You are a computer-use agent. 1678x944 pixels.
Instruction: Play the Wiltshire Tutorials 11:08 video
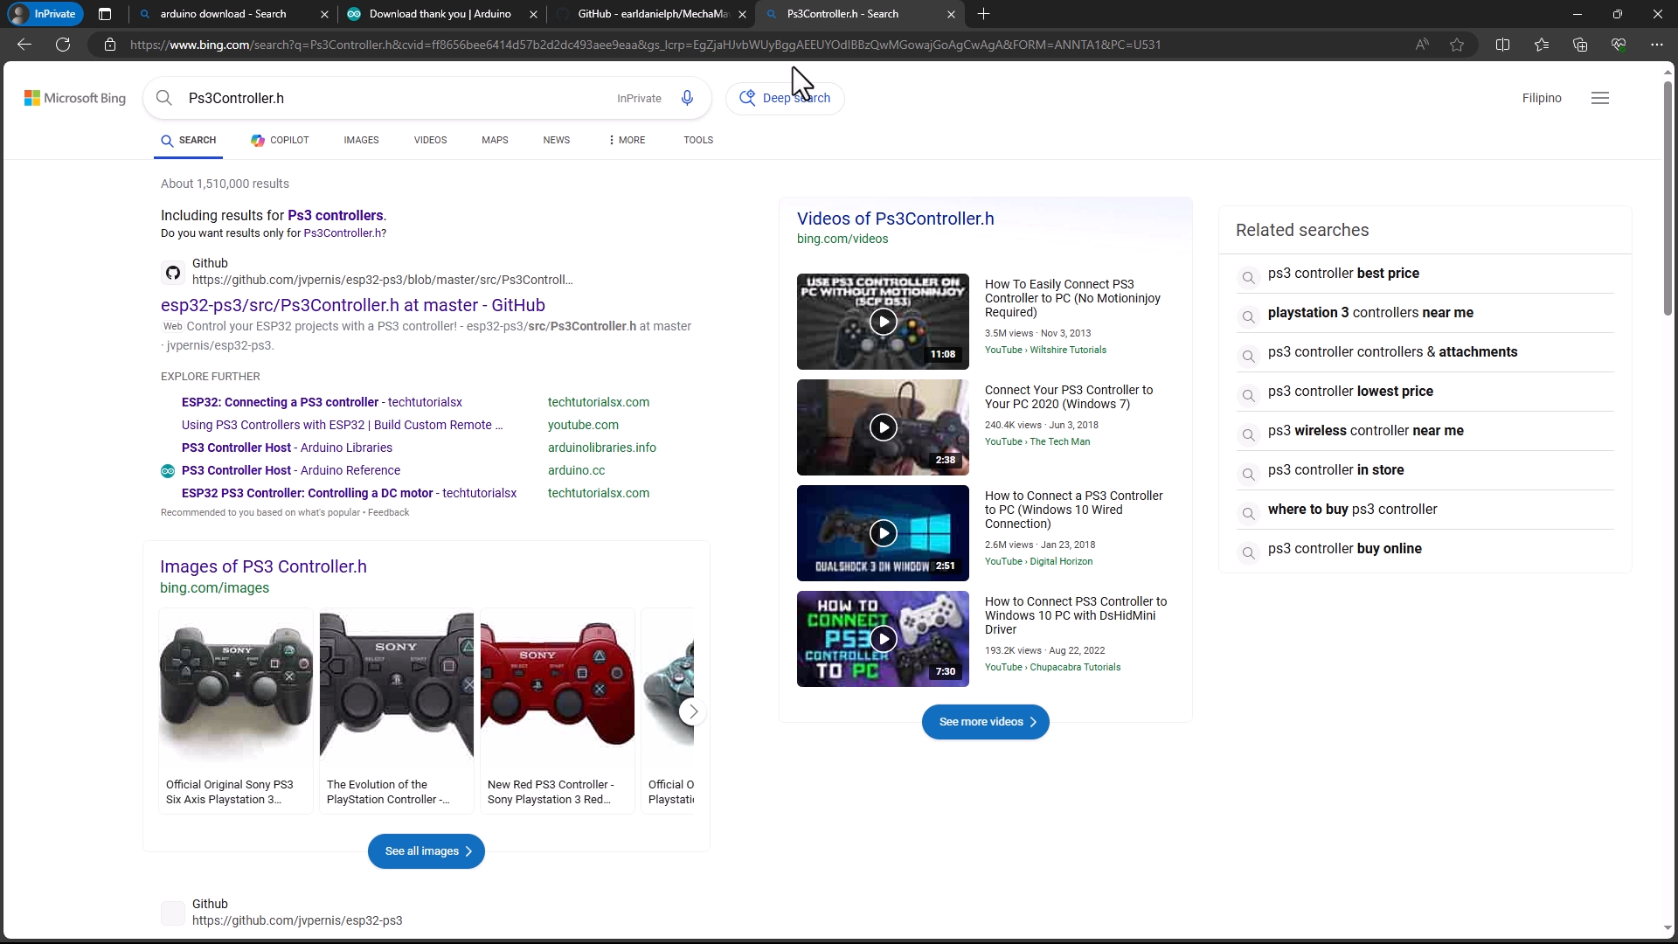pos(883,322)
